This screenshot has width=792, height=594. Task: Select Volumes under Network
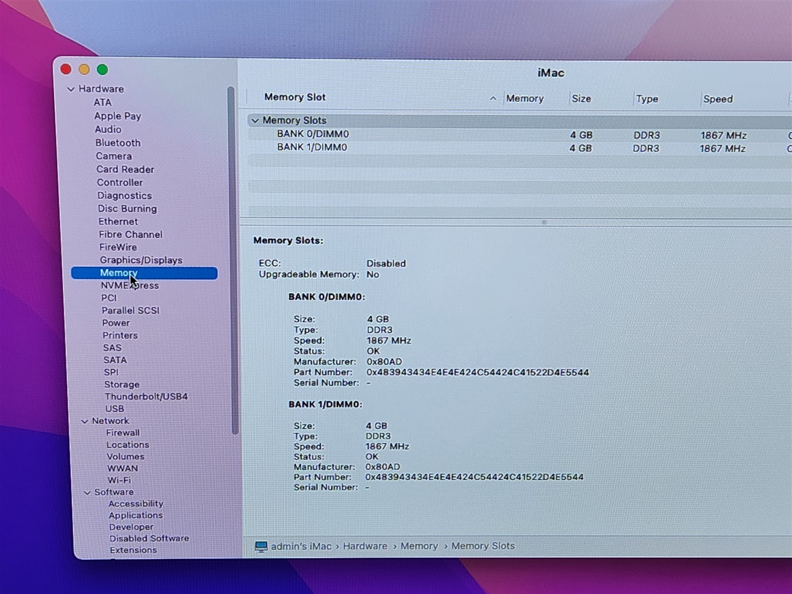(126, 456)
